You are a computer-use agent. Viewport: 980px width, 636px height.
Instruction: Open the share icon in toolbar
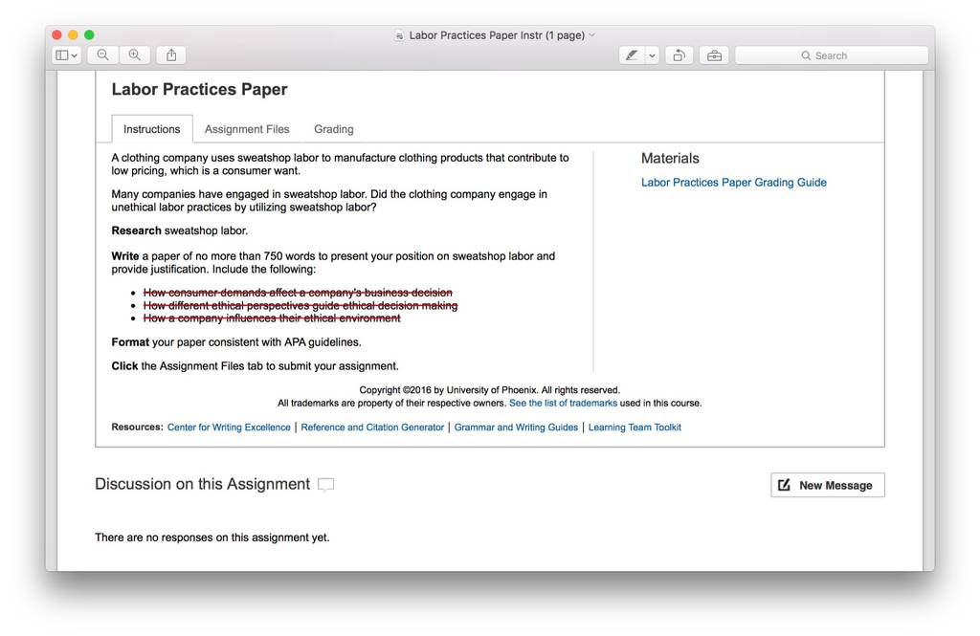point(171,55)
